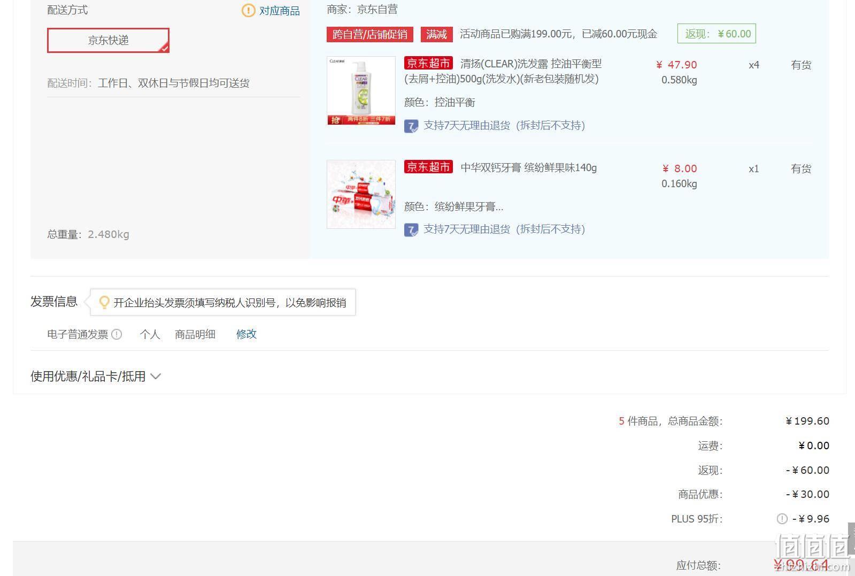Click the 7-day return icon under shampoo

tap(411, 126)
